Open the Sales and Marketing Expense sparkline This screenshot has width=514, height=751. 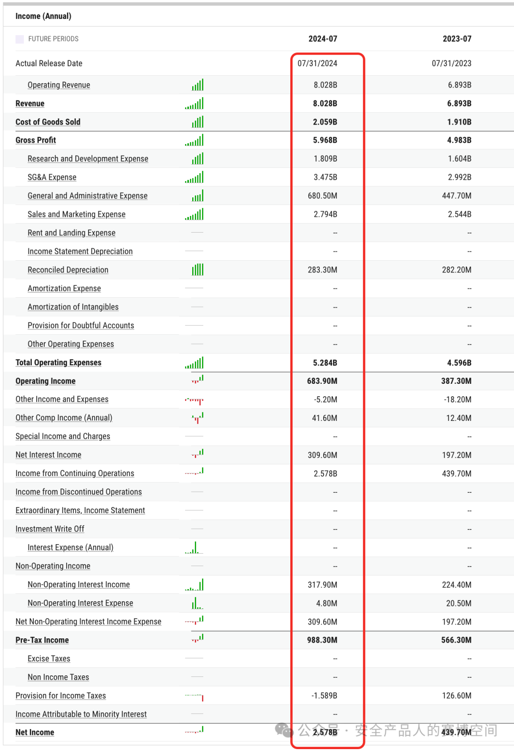pyautogui.click(x=194, y=214)
